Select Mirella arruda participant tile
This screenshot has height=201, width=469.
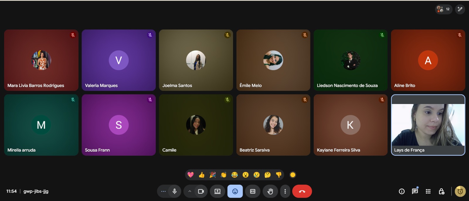tap(41, 125)
